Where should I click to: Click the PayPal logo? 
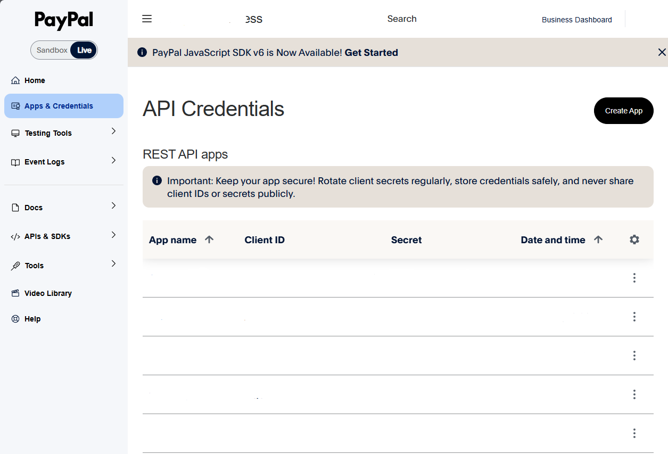click(64, 20)
